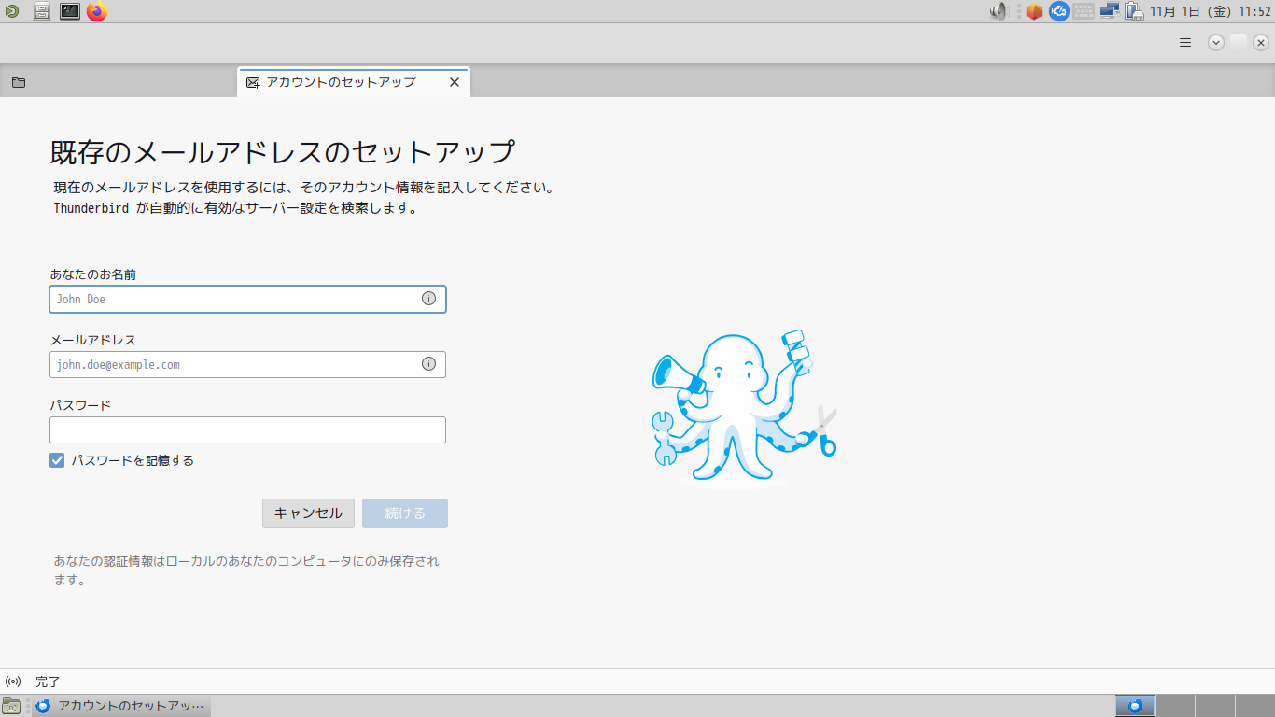Click the Thunderbird window button in bottom taskbar
The image size is (1275, 717).
[x=121, y=706]
